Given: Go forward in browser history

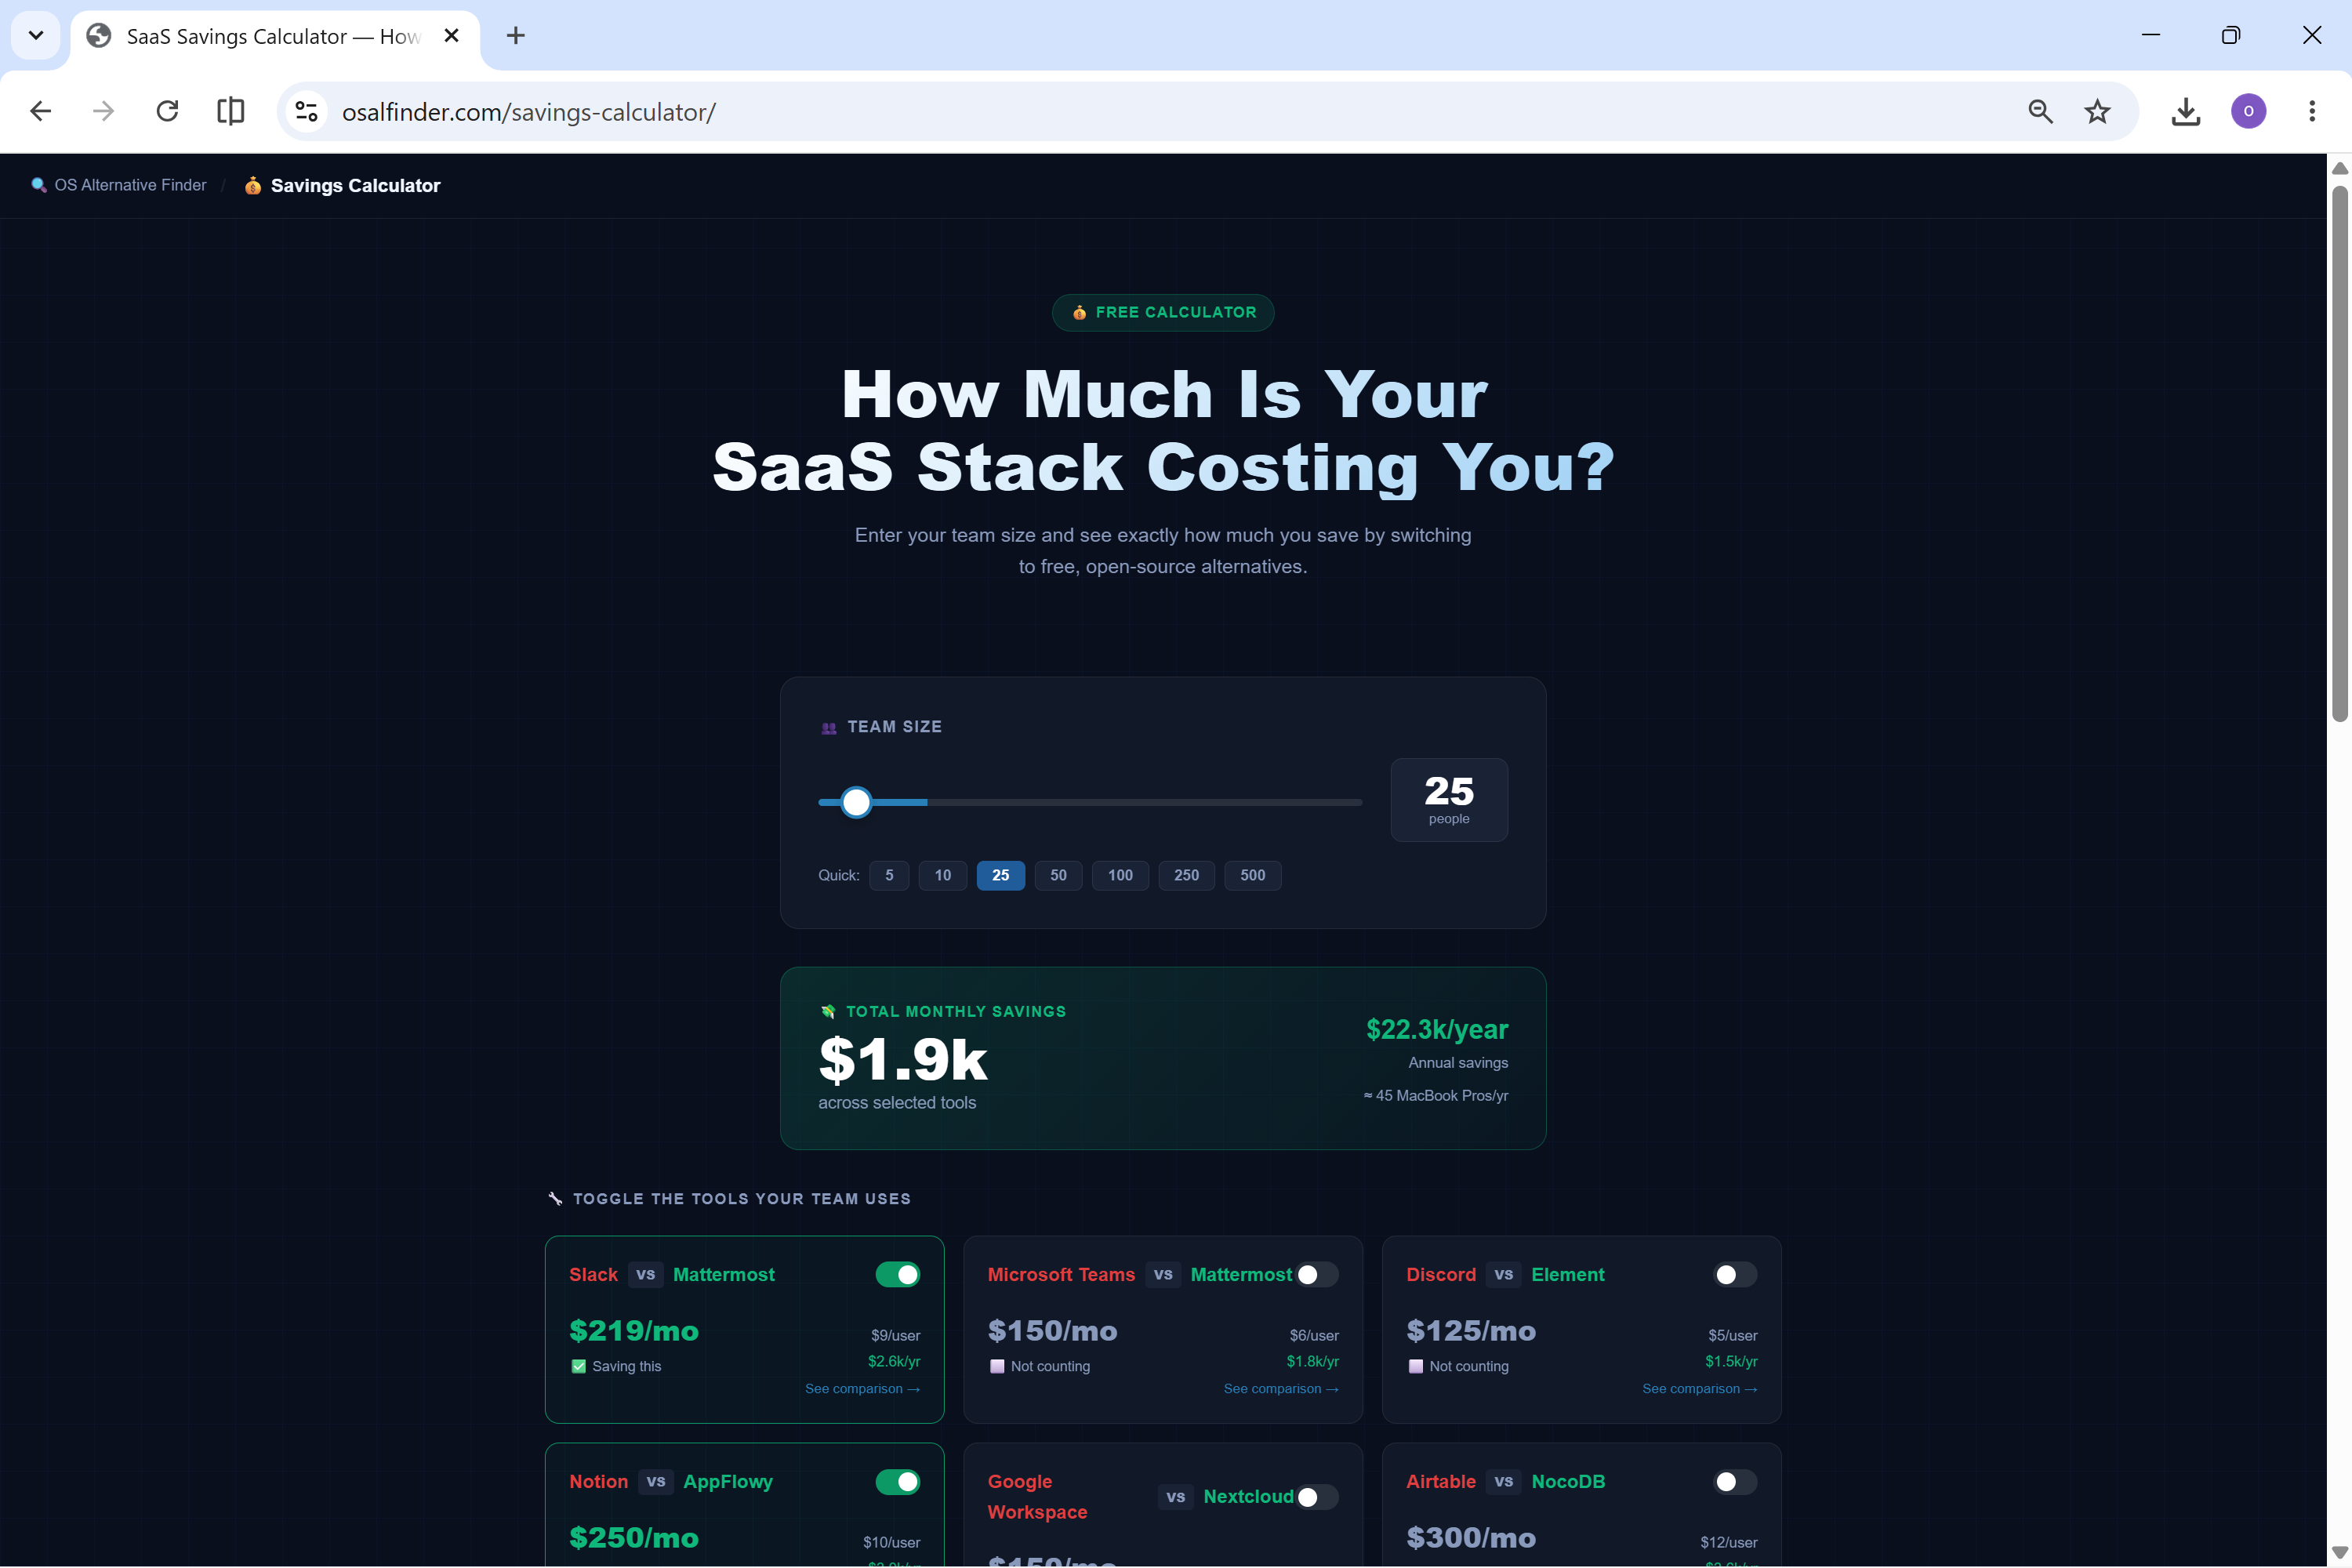Looking at the screenshot, I should [x=103, y=111].
